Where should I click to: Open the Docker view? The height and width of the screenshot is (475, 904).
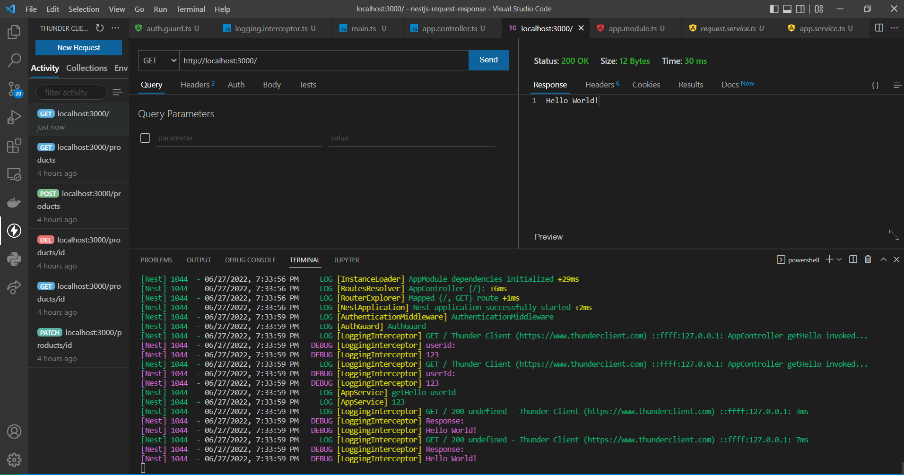(x=14, y=202)
